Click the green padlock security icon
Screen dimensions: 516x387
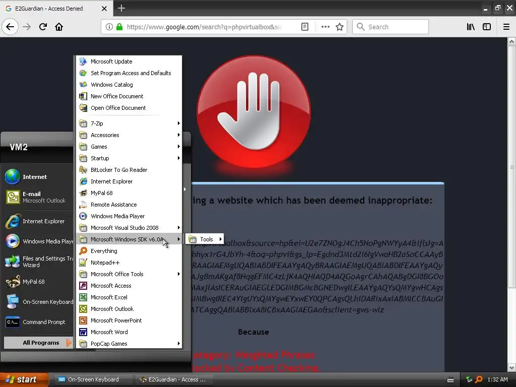tap(119, 27)
